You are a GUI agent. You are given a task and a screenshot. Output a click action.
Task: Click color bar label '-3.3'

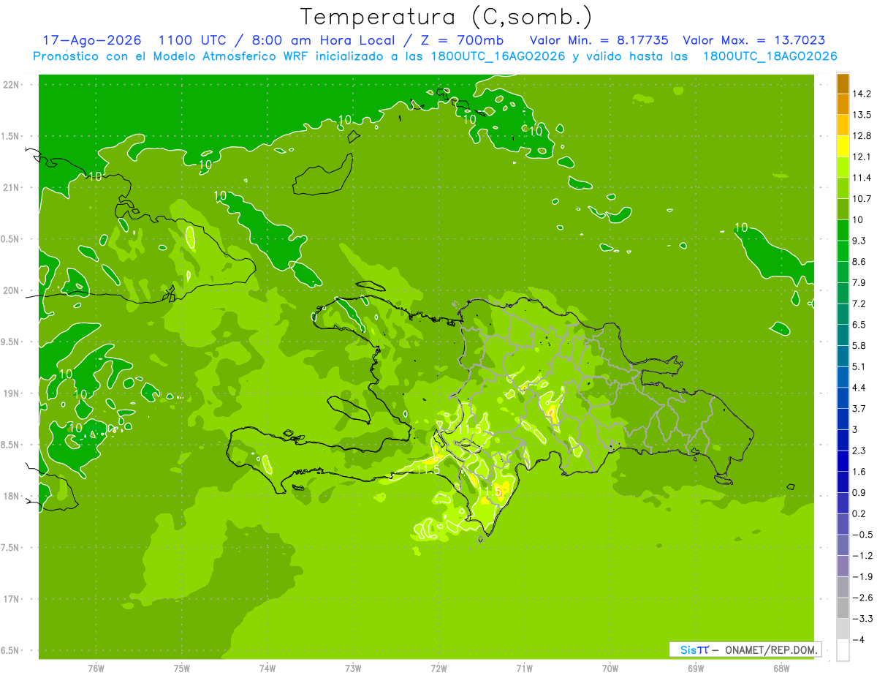pos(862,619)
